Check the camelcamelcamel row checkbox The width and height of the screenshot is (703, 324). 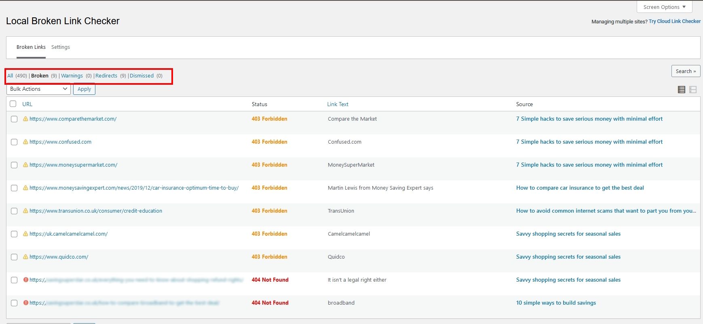tap(14, 234)
